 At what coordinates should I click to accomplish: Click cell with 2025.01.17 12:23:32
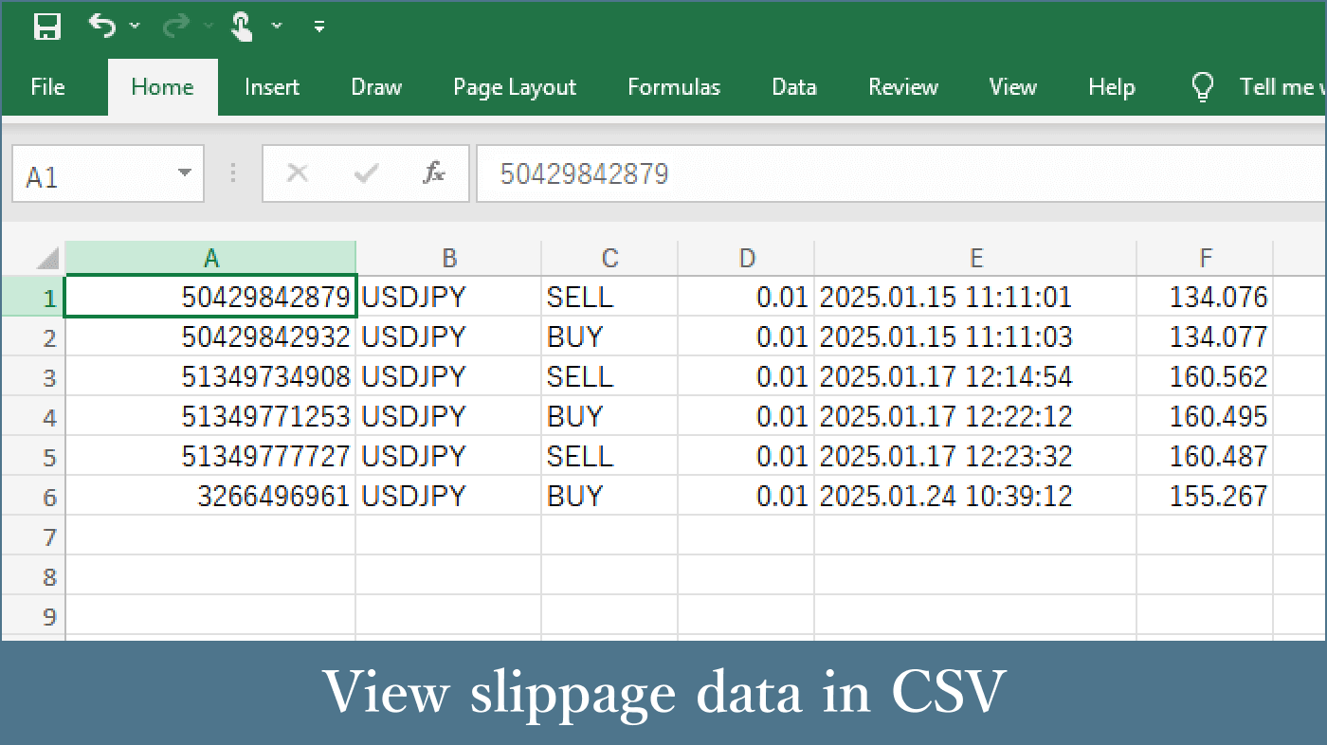click(976, 456)
